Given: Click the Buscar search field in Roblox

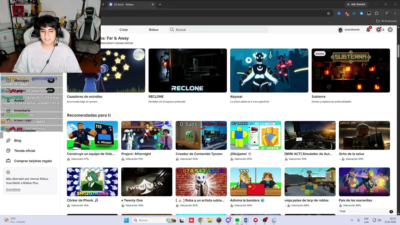Looking at the screenshot, I should click(218, 30).
